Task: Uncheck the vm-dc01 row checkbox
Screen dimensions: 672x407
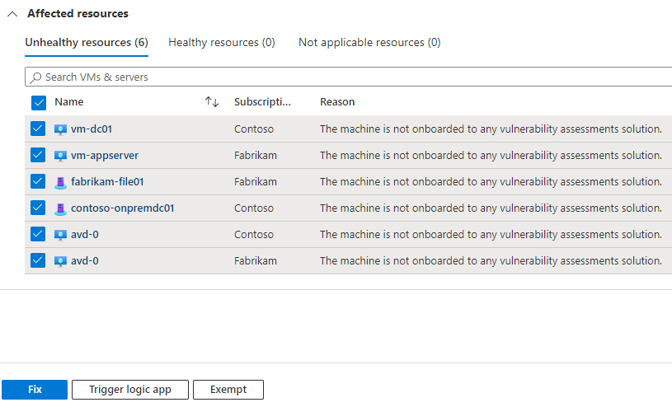Action: click(38, 129)
